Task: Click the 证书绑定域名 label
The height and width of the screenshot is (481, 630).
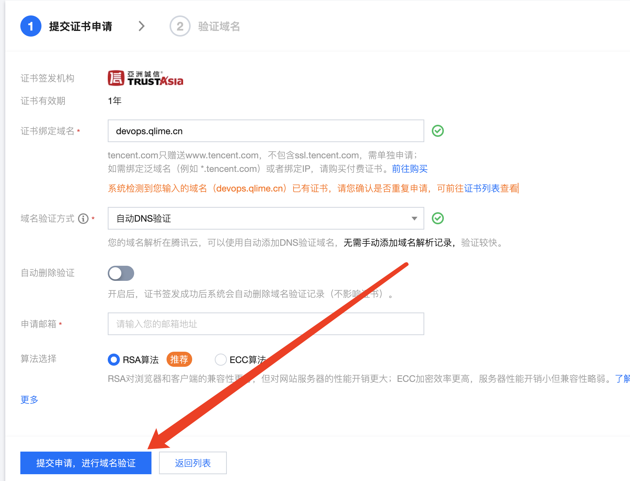Action: pyautogui.click(x=47, y=131)
